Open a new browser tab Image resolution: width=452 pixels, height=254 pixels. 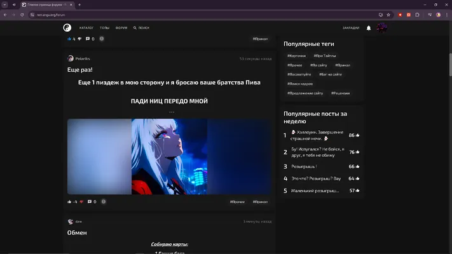click(x=79, y=4)
